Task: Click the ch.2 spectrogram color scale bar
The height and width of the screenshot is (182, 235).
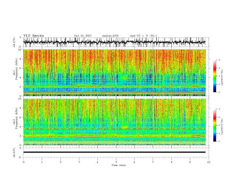Action: (x=215, y=125)
